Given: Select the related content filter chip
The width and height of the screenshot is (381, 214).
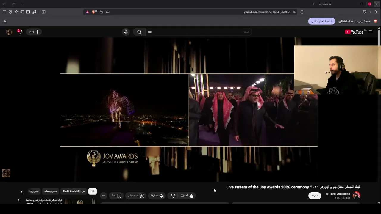Looking at the screenshot, I should (x=51, y=191).
